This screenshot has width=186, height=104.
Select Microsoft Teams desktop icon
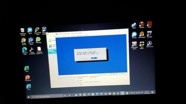31,41
